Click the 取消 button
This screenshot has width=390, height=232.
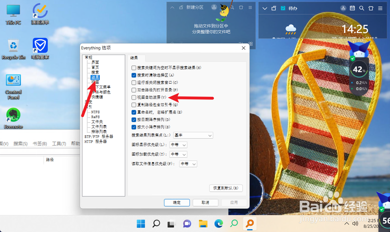coord(205,203)
